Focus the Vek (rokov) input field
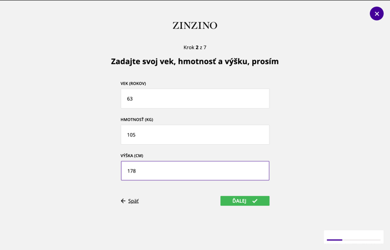Screen dimensions: 390x250 pyautogui.click(x=195, y=99)
